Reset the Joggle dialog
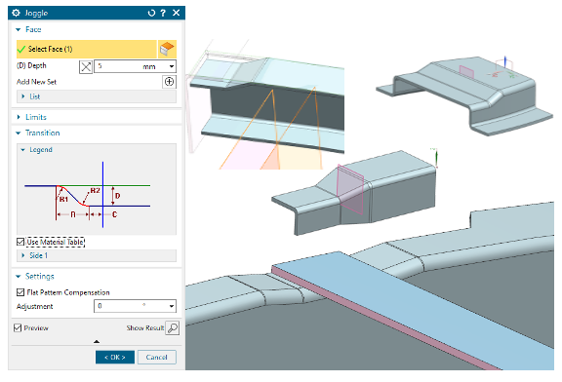The height and width of the screenshot is (382, 562). pyautogui.click(x=151, y=13)
